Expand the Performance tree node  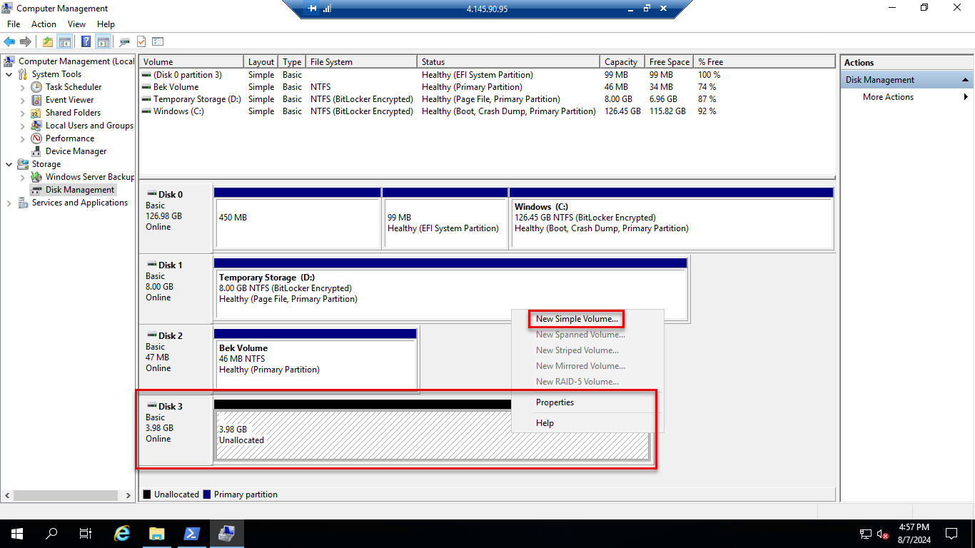23,138
